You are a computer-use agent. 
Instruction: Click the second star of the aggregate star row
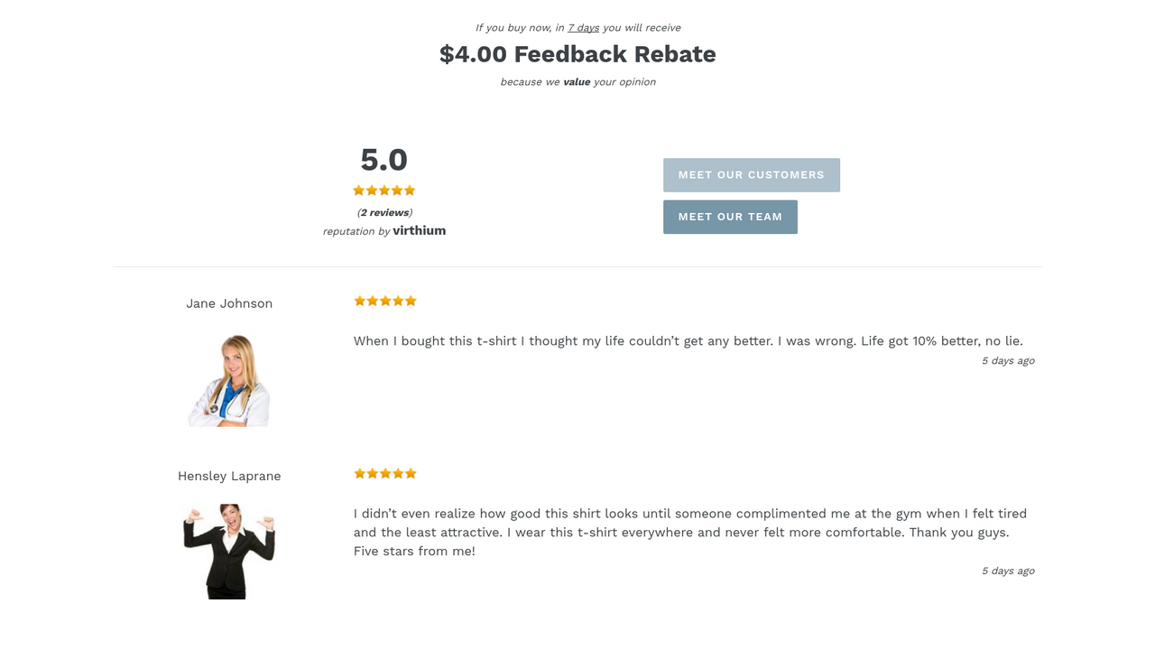click(x=371, y=190)
